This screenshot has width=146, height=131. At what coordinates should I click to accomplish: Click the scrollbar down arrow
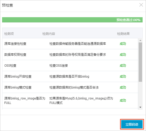pyautogui.click(x=140, y=107)
